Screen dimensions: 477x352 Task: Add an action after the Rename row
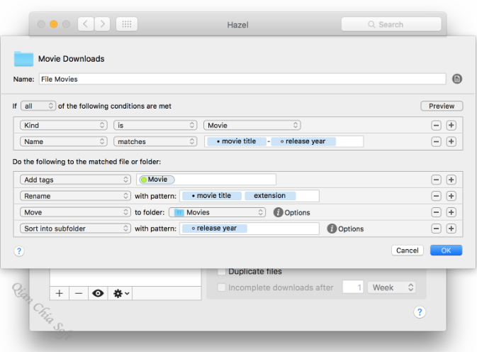click(x=451, y=196)
